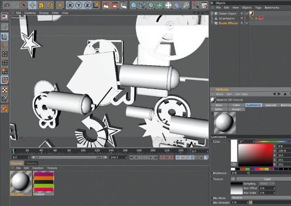
Task: Open Render Settings icon
Action: tap(123, 5)
